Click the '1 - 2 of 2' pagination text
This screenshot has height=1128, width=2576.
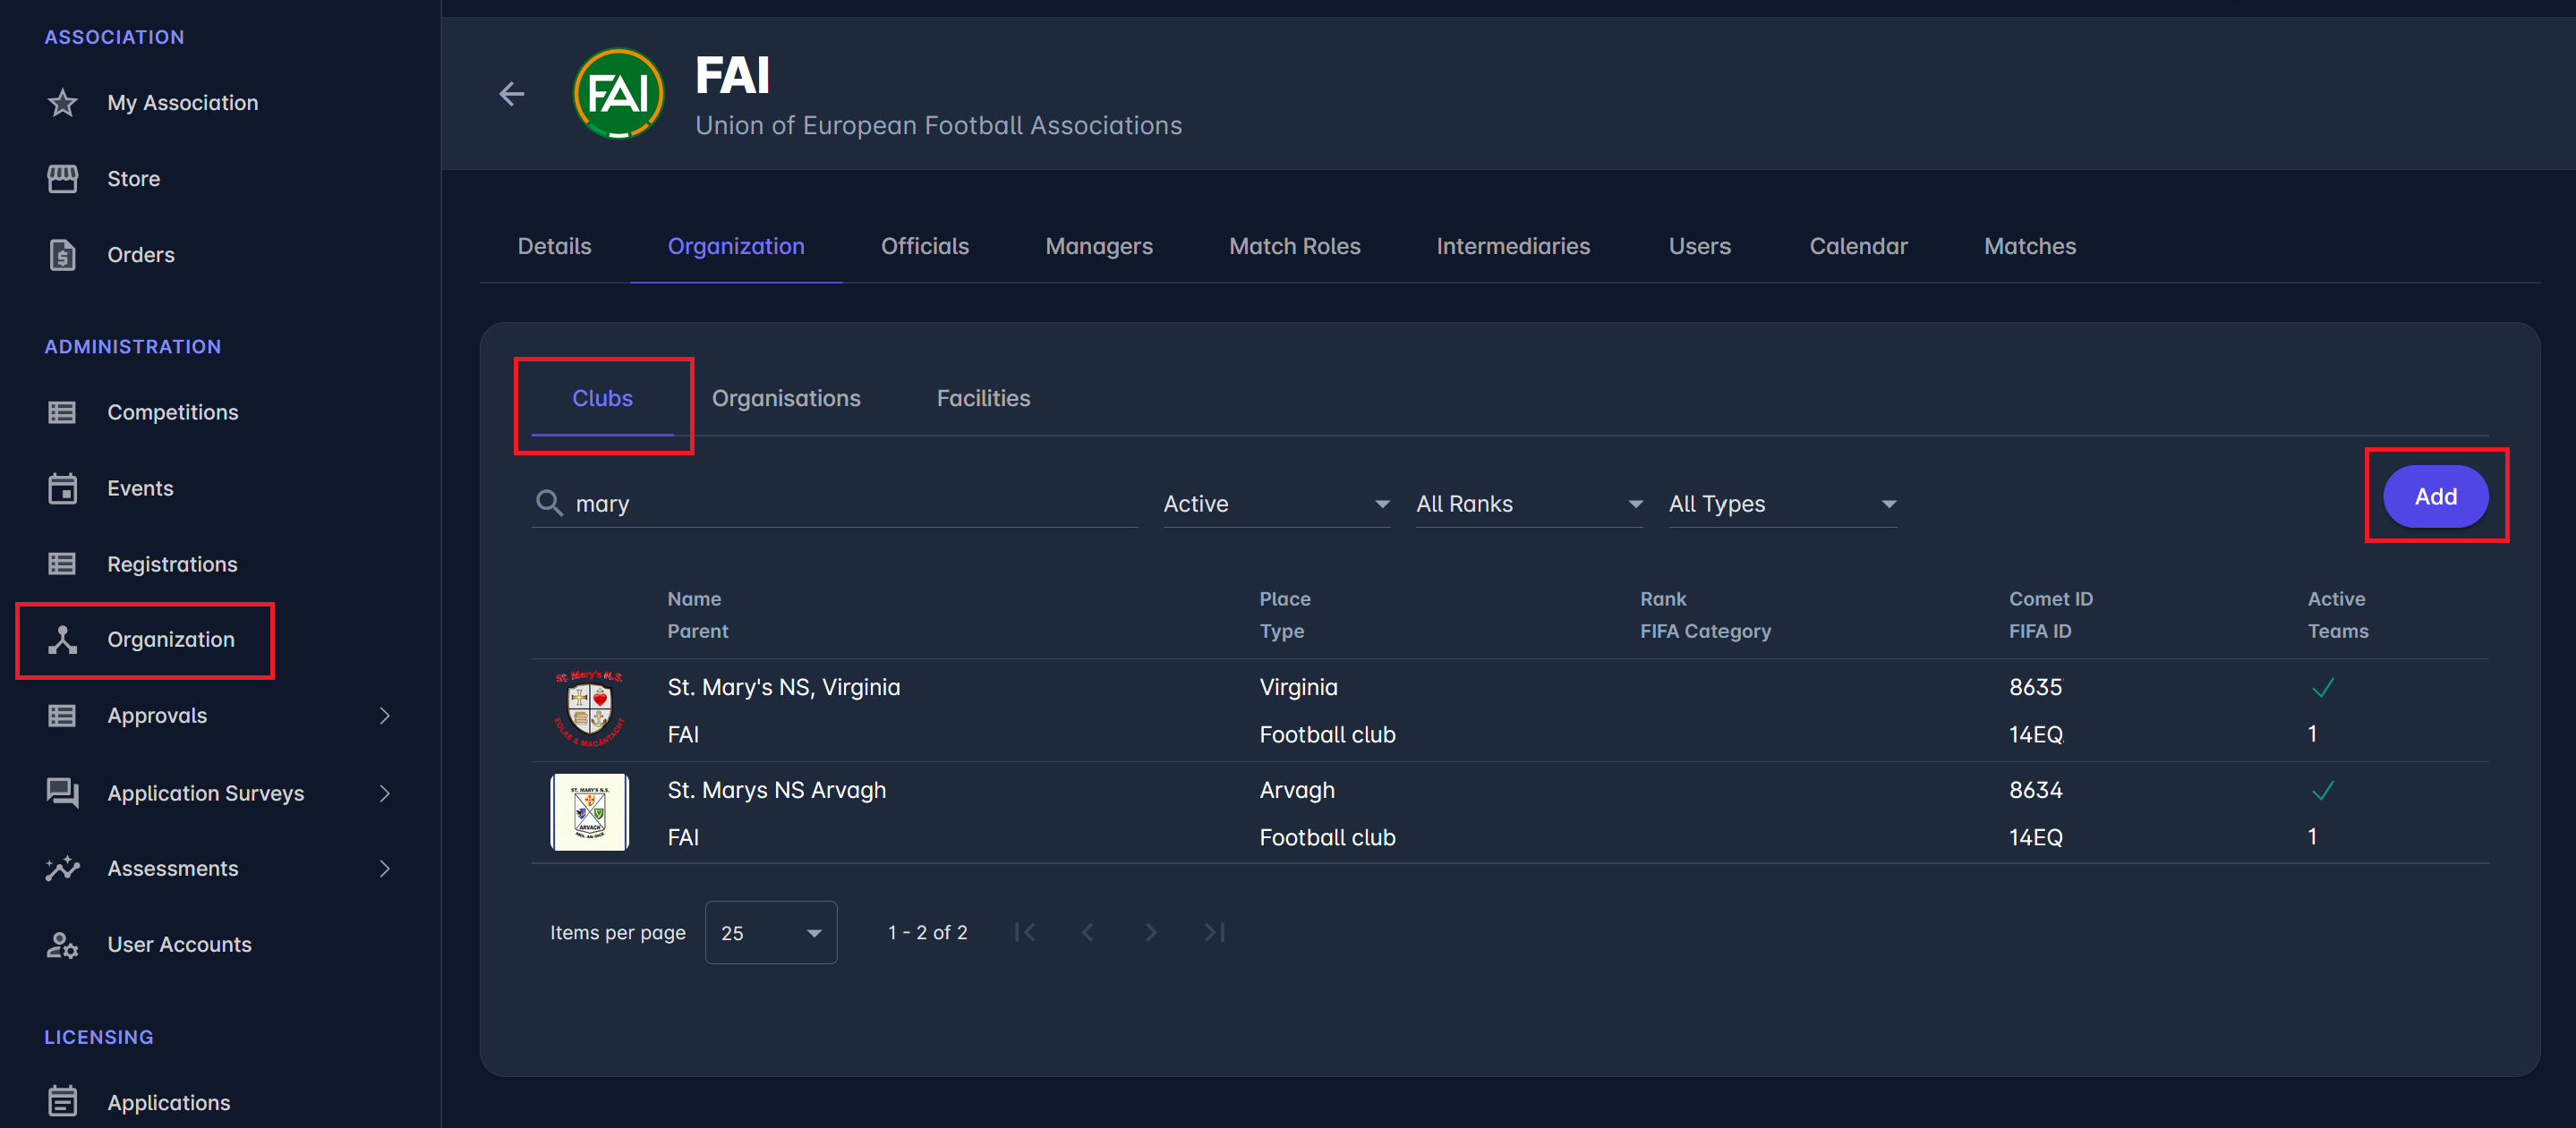928,932
